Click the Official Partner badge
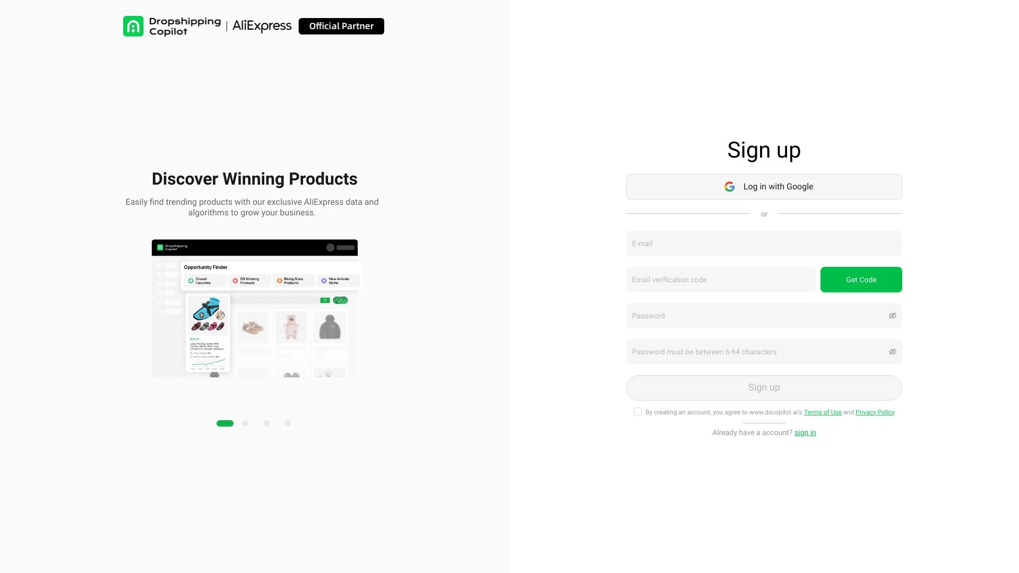Screen dimensions: 1019x573 coord(341,25)
